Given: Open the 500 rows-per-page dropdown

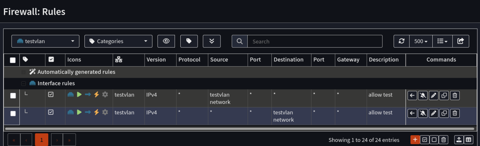Looking at the screenshot, I should (421, 41).
